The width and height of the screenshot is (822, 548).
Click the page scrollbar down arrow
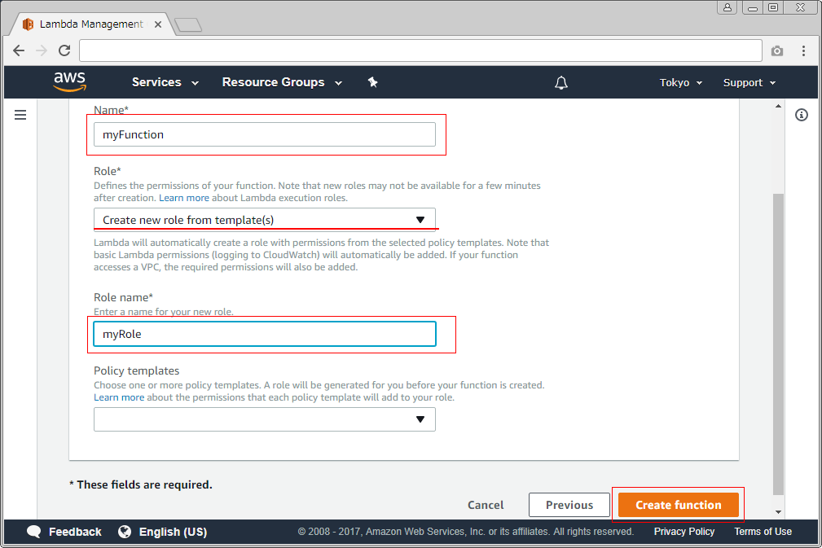click(x=779, y=512)
